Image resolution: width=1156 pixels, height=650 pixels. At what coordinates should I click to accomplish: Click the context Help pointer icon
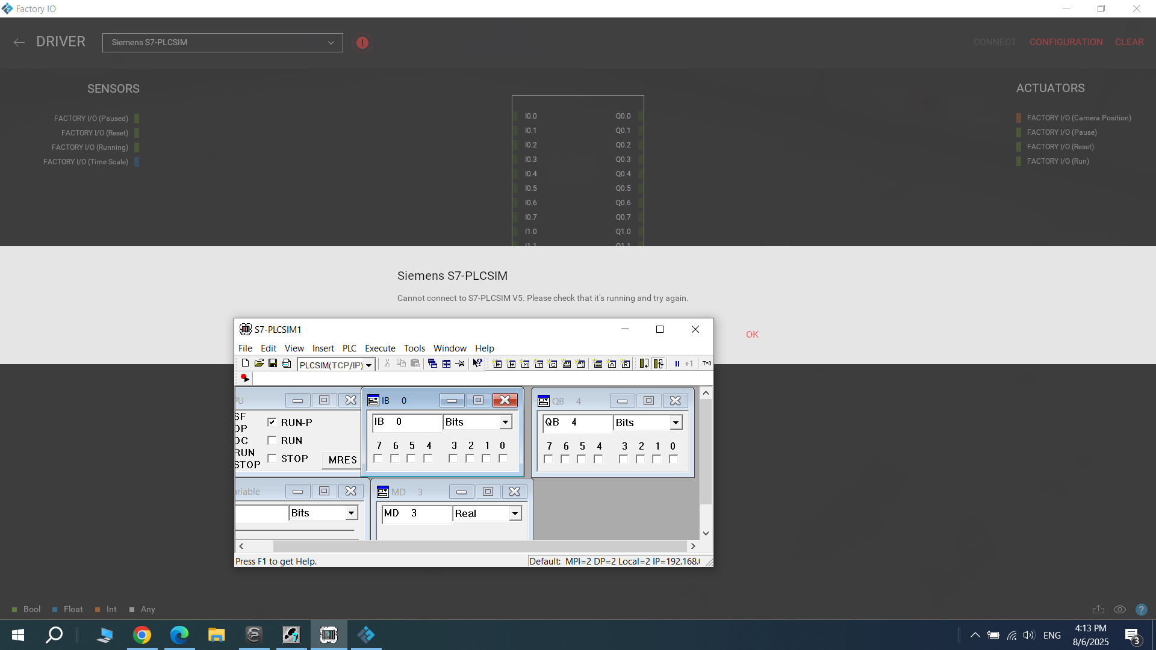[x=477, y=364]
